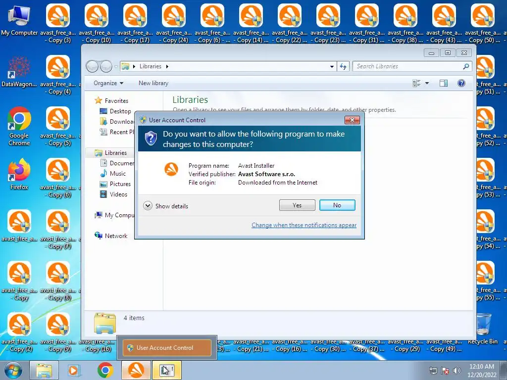Expand the arrow after Libraries breadcrumb

(x=167, y=66)
